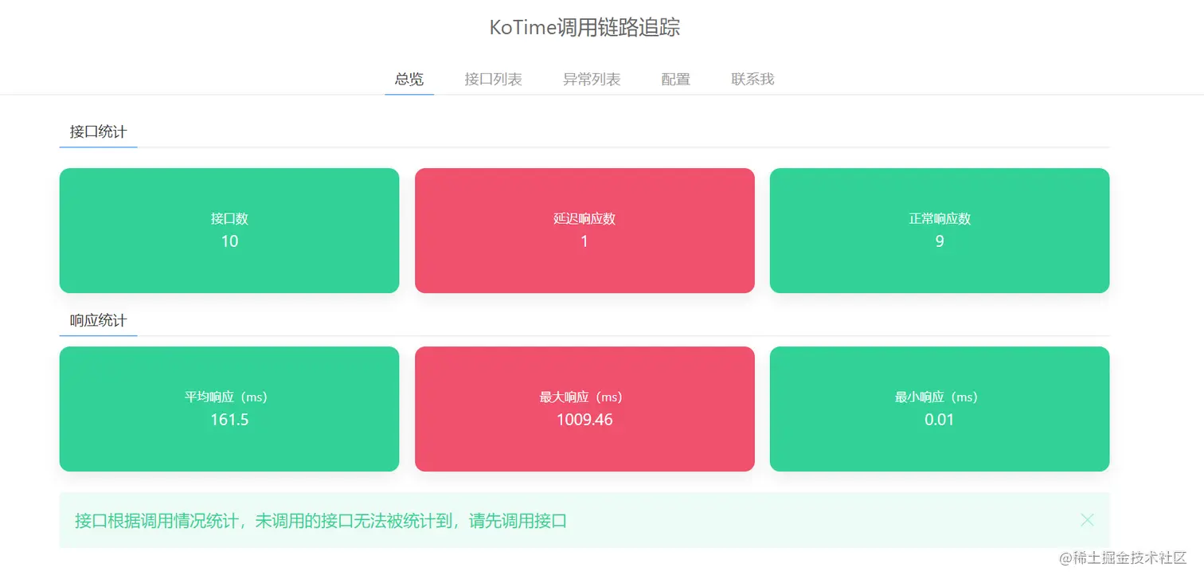Click the 响应统计 section heading
Screen dimensions: 1204x583
click(98, 320)
